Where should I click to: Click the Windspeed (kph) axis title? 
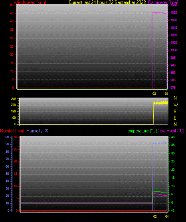point(30,2)
